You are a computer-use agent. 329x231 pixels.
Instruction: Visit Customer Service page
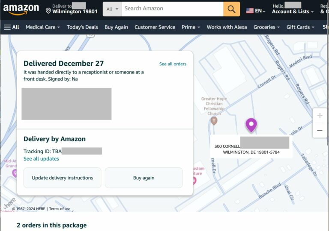[155, 27]
